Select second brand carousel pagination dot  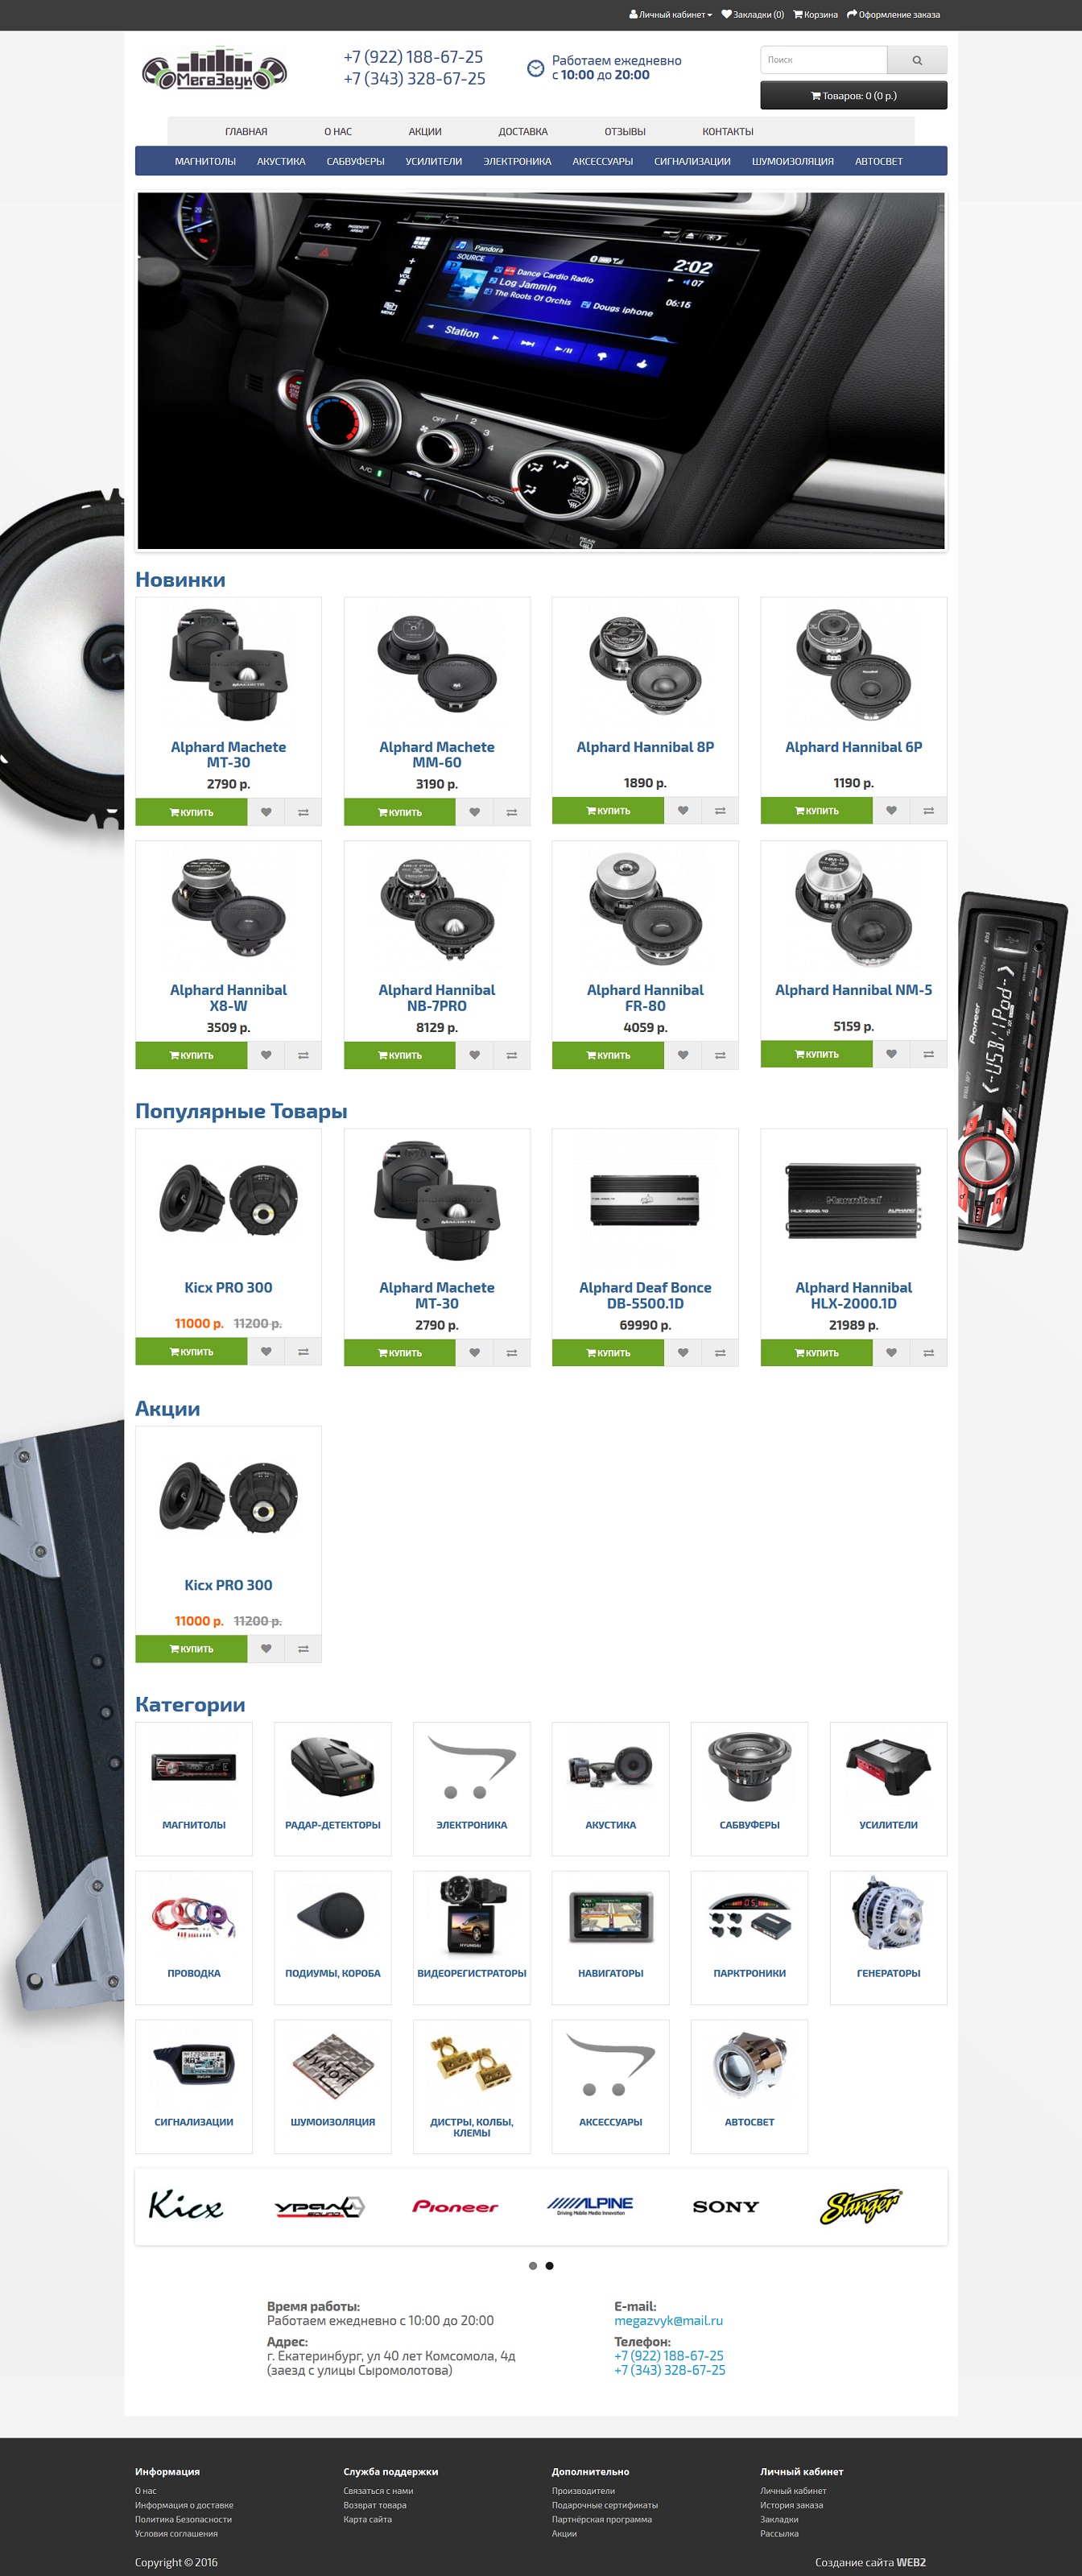pyautogui.click(x=549, y=2265)
